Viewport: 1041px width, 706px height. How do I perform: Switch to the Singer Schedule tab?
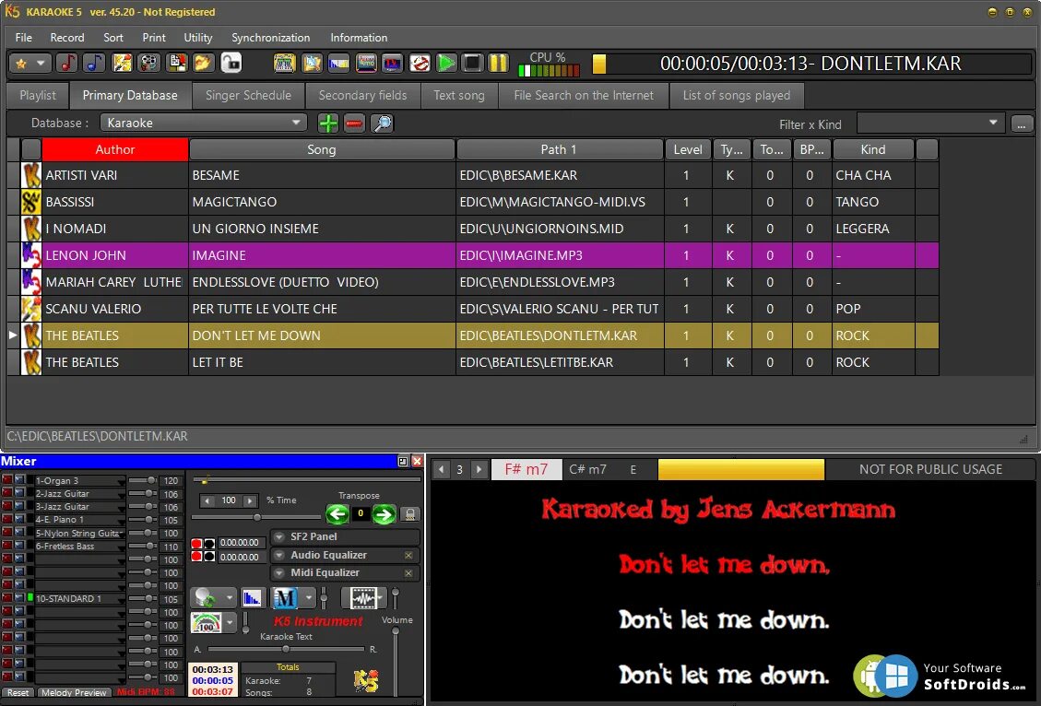click(248, 96)
